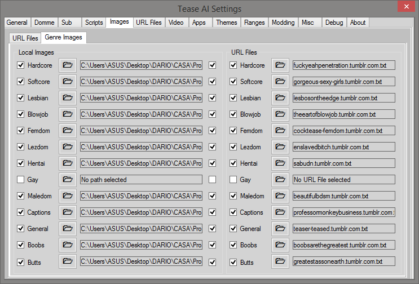Open the Modding tab
Screen dimensions: 419x284
[283, 23]
